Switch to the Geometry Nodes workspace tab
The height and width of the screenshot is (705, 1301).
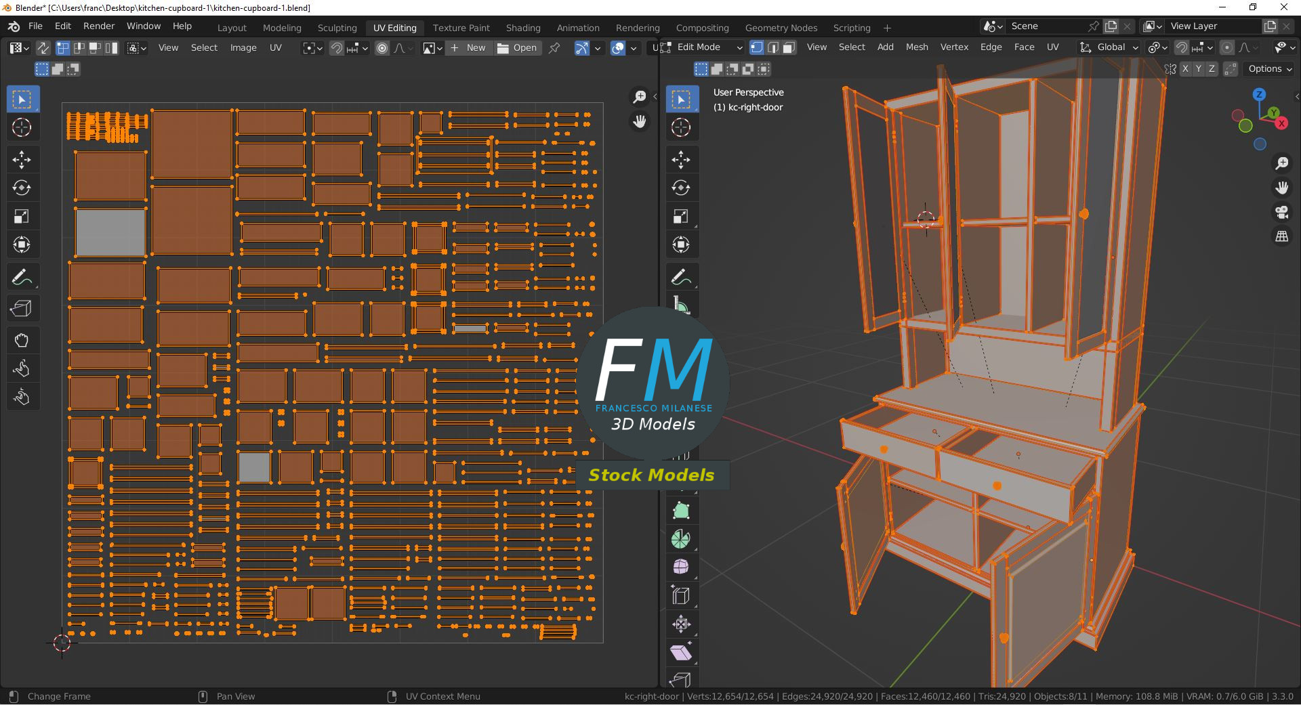[781, 28]
